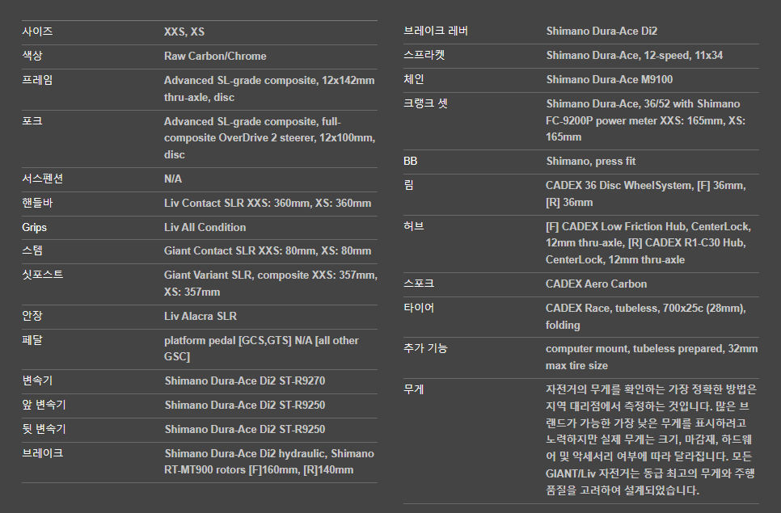Select handlebar value "Liv Contact SLR XXS: 360mm"
Screen dimensions: 781x513
click(237, 204)
